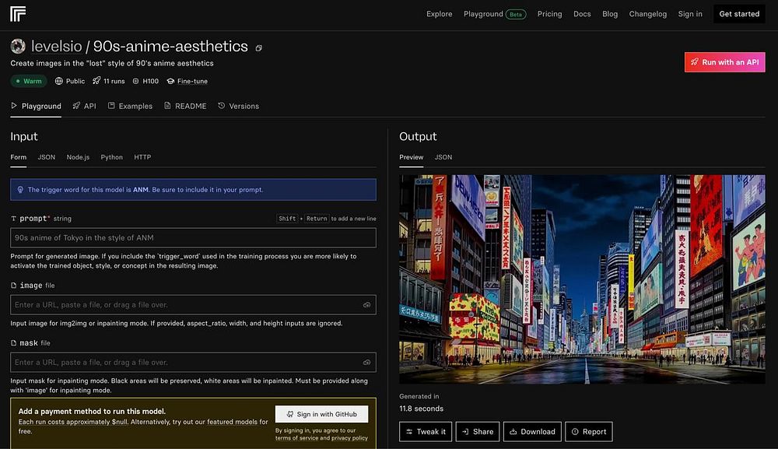Open the Blog link
Image resolution: width=778 pixels, height=449 pixels.
pyautogui.click(x=610, y=14)
